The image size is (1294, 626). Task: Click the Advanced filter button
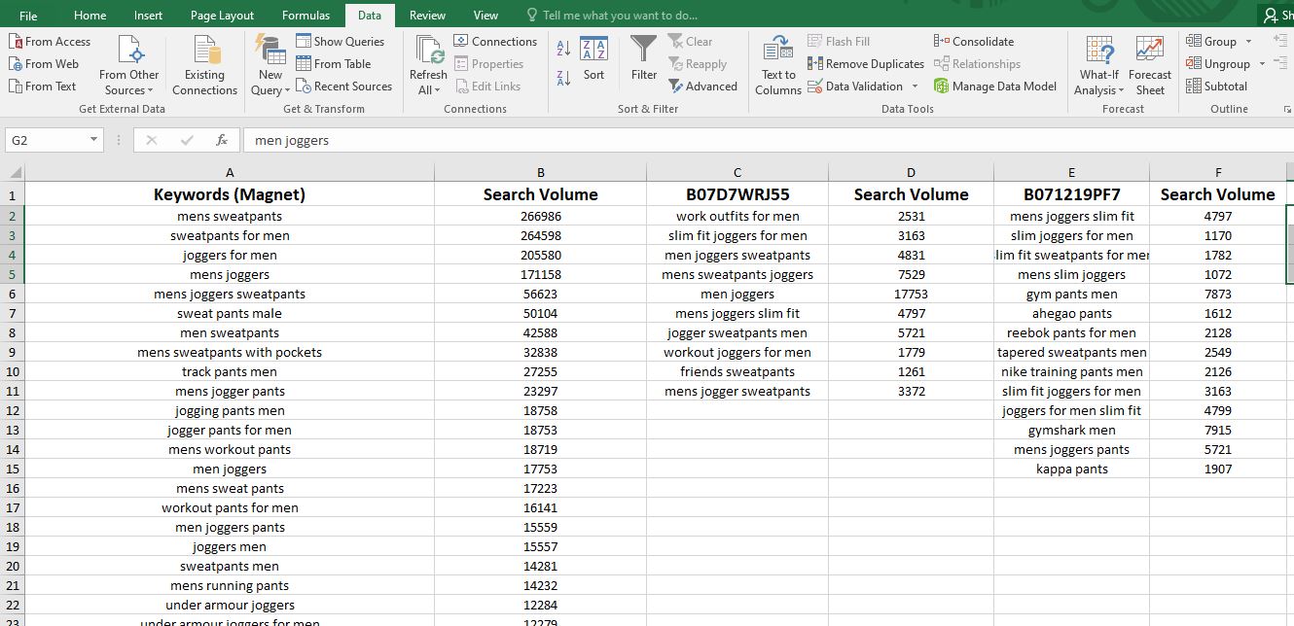702,87
